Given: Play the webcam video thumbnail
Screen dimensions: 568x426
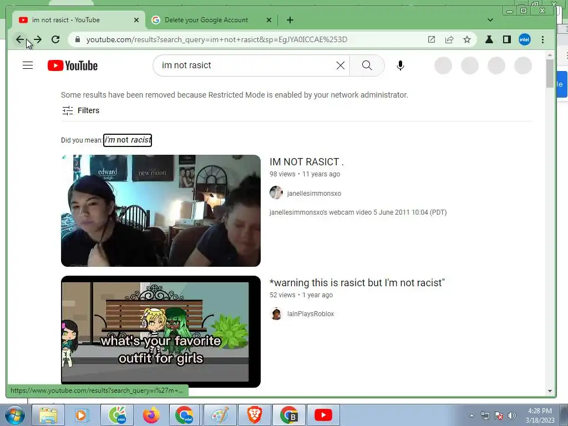Looking at the screenshot, I should (161, 211).
